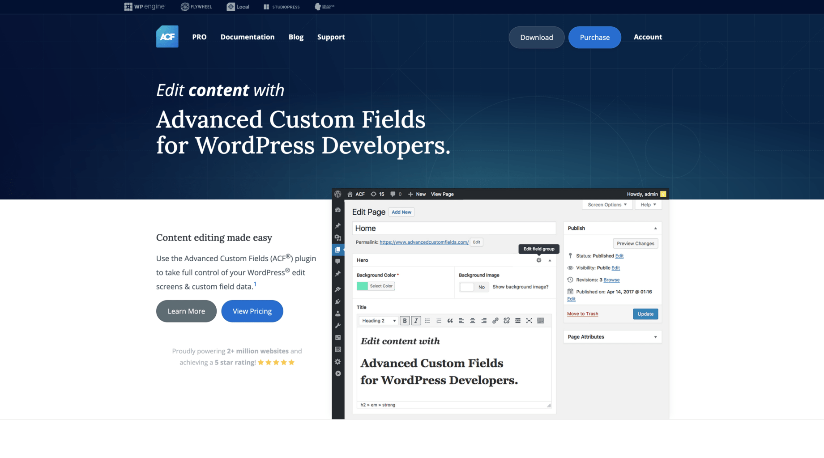Image resolution: width=824 pixels, height=458 pixels.
Task: Open the Support menu item
Action: pos(331,37)
